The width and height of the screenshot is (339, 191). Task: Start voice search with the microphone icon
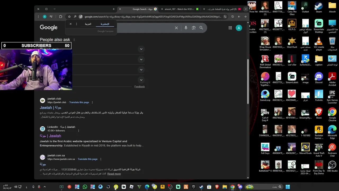(x=186, y=28)
